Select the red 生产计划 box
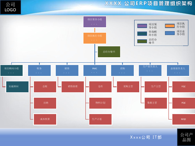Screen dimensions: 195x146 pyautogui.click(x=100, y=120)
